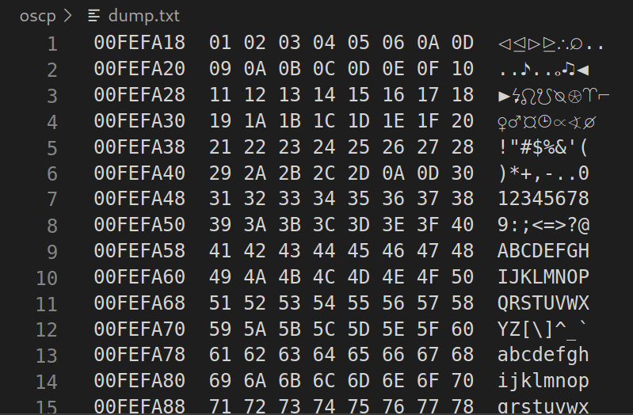Click hex byte 29 starting line 6
This screenshot has width=633, height=415.
point(220,174)
